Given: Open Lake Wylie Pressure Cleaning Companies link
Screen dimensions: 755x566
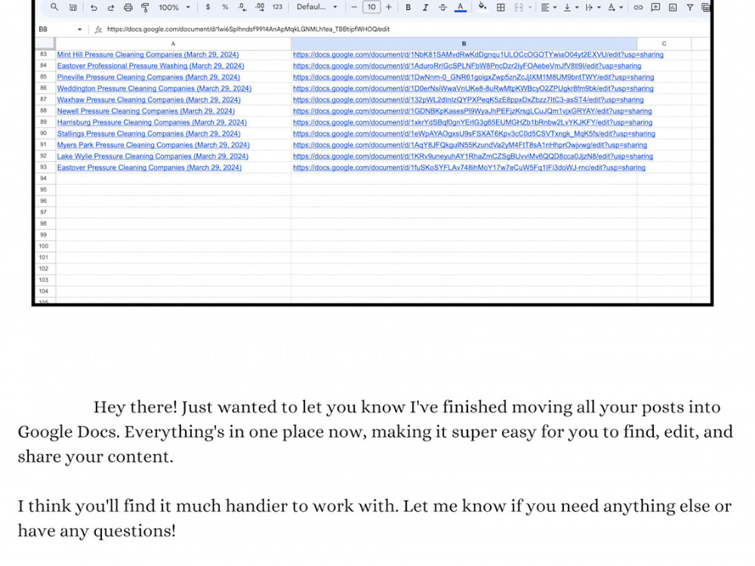Looking at the screenshot, I should coord(153,156).
